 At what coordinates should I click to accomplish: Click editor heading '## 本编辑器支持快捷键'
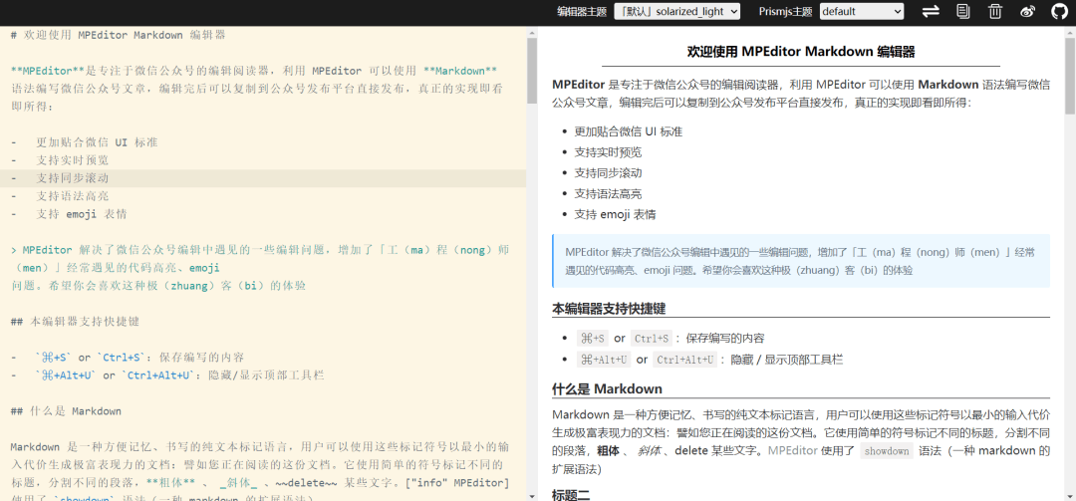(x=76, y=321)
